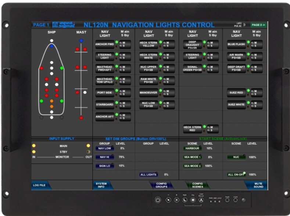Toggle the MASTHEAD FWD+AFT nav light

pos(105,68)
